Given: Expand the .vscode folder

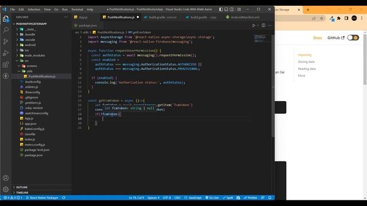Looking at the screenshot, I should [x=30, y=39].
